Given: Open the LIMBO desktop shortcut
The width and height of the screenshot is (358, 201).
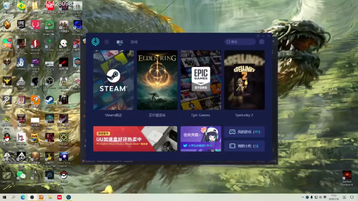Looking at the screenshot, I should (x=35, y=83).
